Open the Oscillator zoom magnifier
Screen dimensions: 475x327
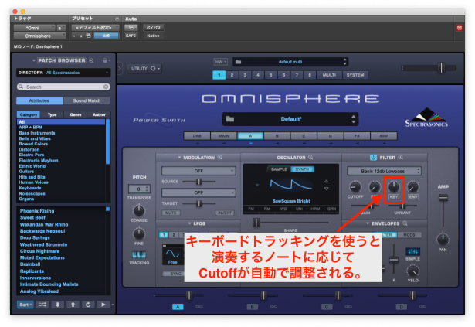pyautogui.click(x=312, y=158)
